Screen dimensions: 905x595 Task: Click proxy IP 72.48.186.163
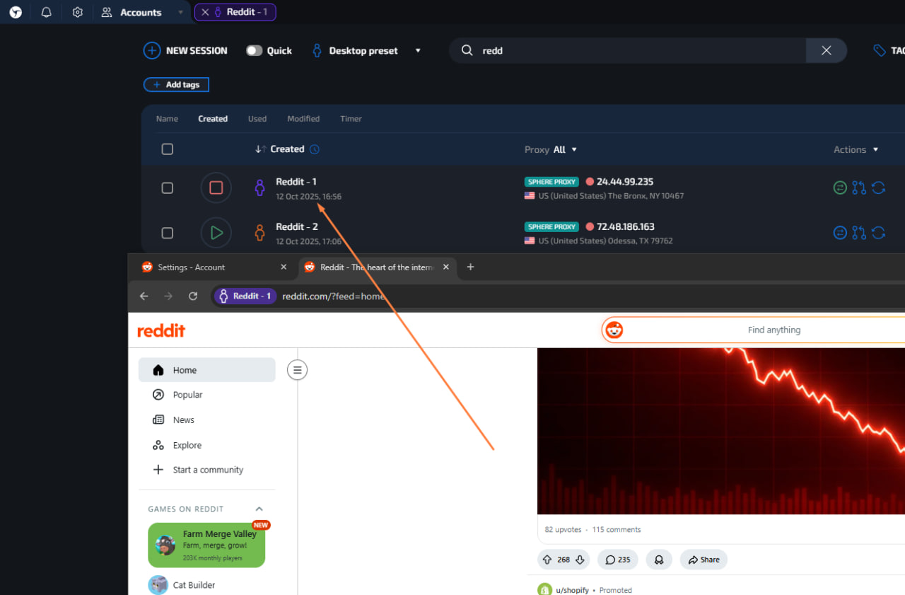[626, 227]
